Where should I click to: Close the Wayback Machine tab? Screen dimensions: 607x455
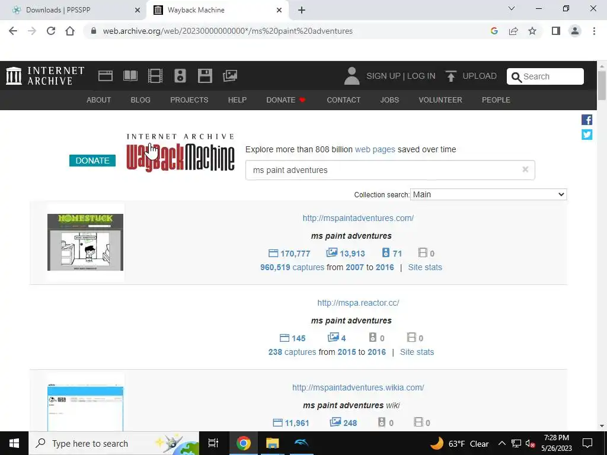click(x=279, y=10)
